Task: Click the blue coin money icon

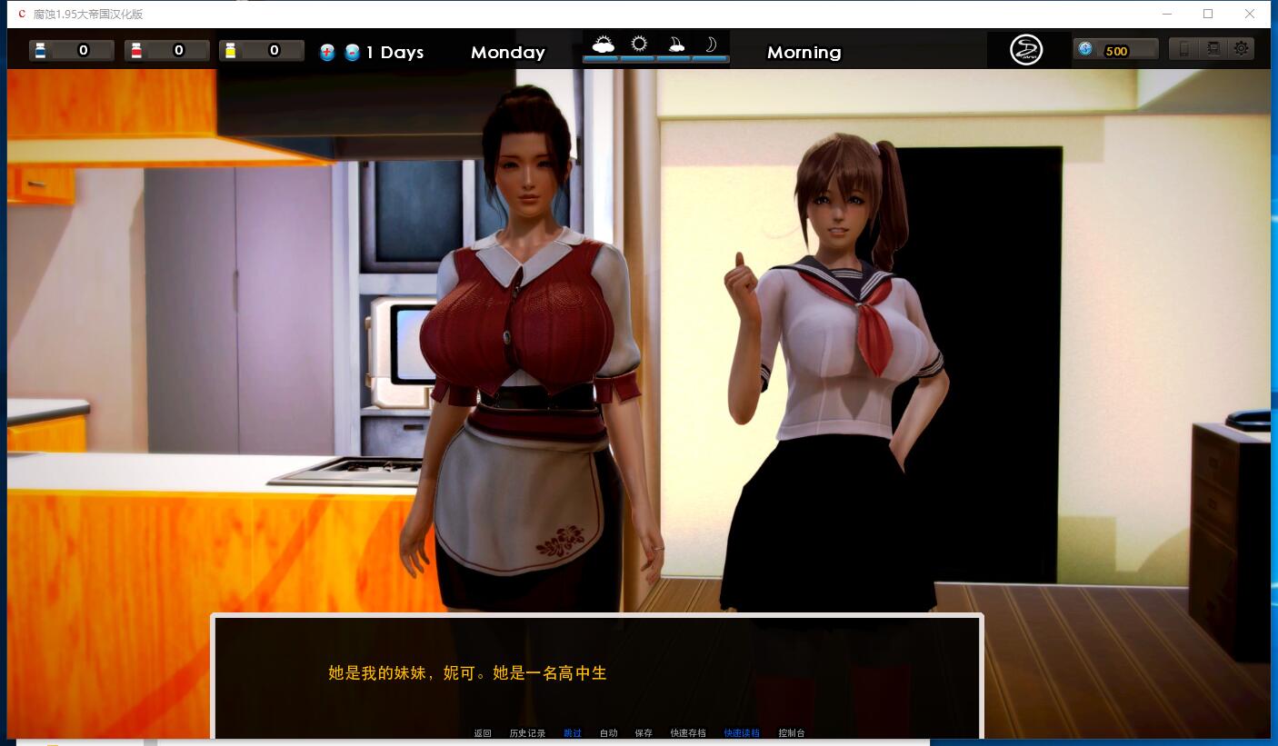Action: point(1084,48)
